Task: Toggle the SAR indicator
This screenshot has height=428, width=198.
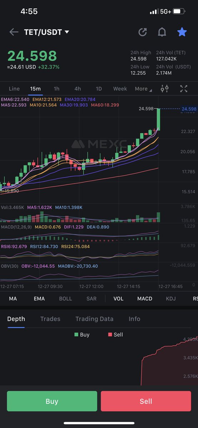Action: click(92, 299)
